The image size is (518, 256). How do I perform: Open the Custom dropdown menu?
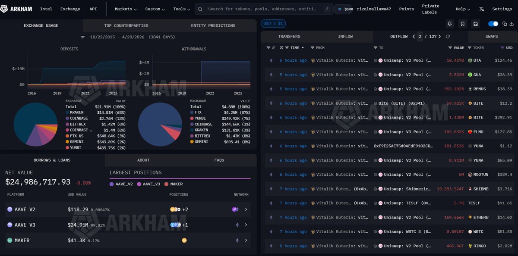coord(155,9)
